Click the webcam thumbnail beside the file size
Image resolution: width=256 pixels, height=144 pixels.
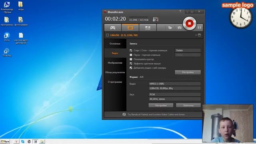coord(156,19)
